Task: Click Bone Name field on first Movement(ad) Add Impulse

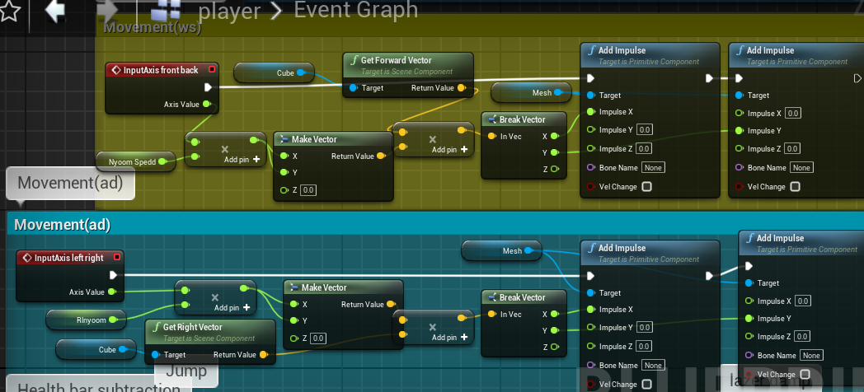Action: [x=653, y=365]
